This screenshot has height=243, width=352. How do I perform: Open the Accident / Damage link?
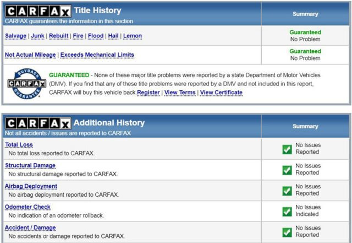pyautogui.click(x=30, y=228)
